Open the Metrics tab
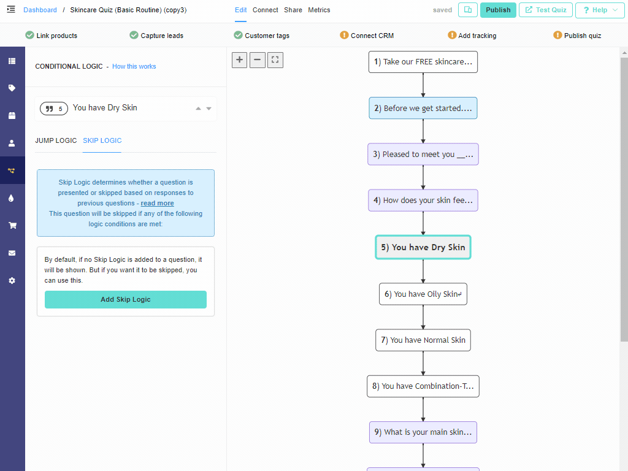 click(x=319, y=10)
